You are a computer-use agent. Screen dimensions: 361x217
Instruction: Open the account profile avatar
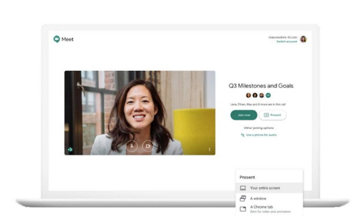click(304, 39)
